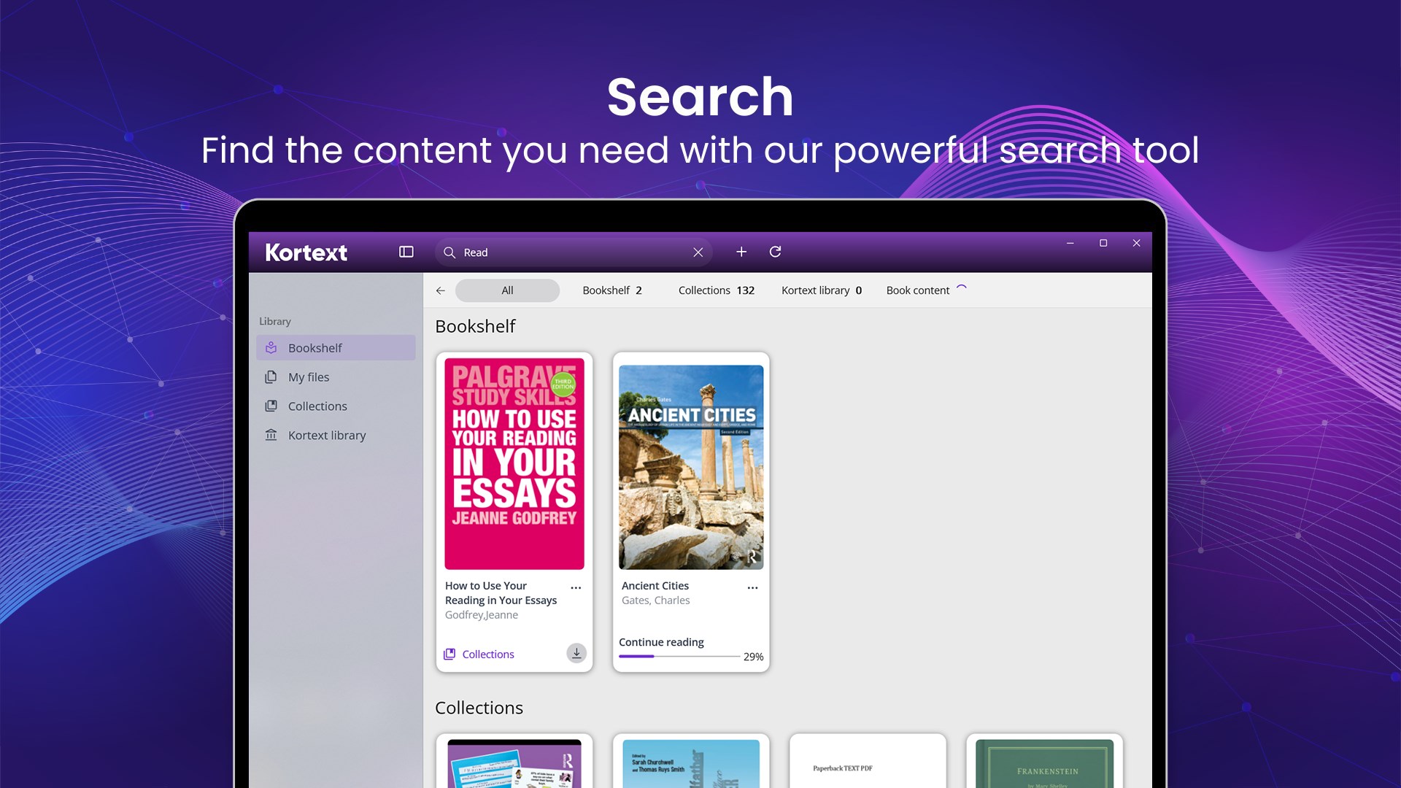Click Continue reading on Ancient Cities

pyautogui.click(x=661, y=642)
